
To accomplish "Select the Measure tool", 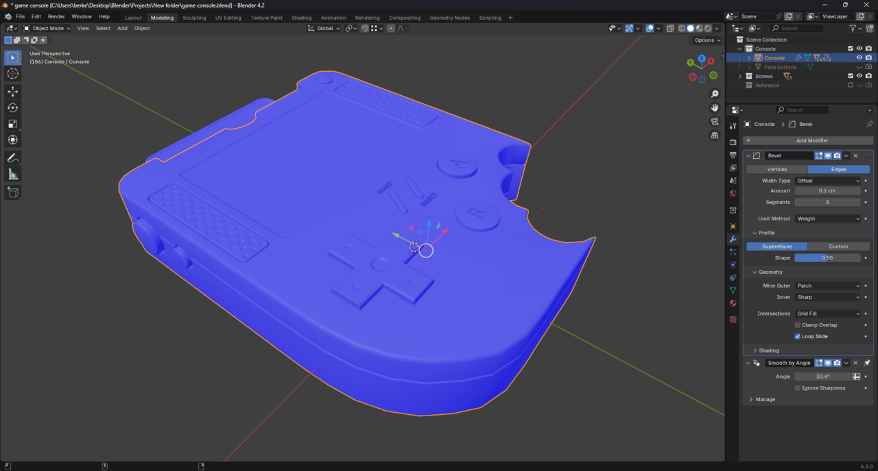I will tap(12, 174).
